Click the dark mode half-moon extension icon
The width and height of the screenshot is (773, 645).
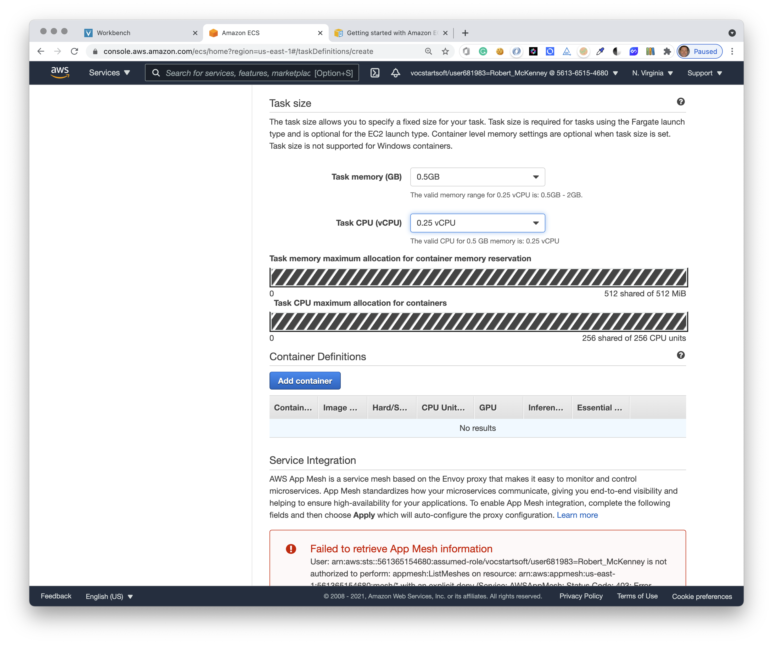click(x=617, y=52)
